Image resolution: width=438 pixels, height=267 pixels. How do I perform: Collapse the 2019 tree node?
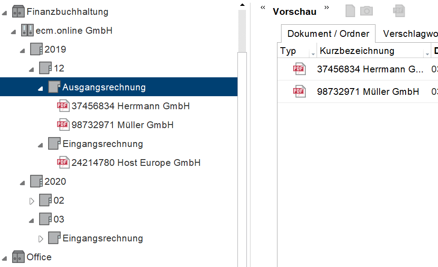(x=22, y=50)
